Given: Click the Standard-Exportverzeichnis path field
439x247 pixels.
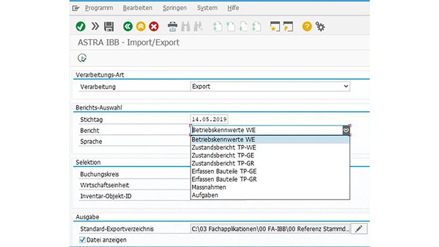Looking at the screenshot, I should coord(270,229).
